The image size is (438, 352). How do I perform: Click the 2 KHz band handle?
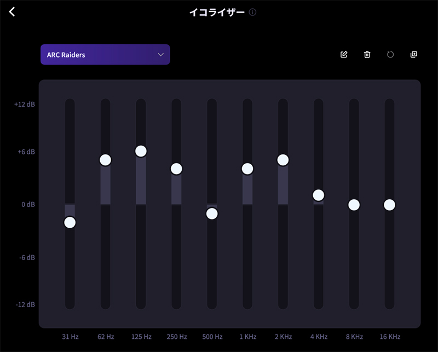click(x=283, y=160)
